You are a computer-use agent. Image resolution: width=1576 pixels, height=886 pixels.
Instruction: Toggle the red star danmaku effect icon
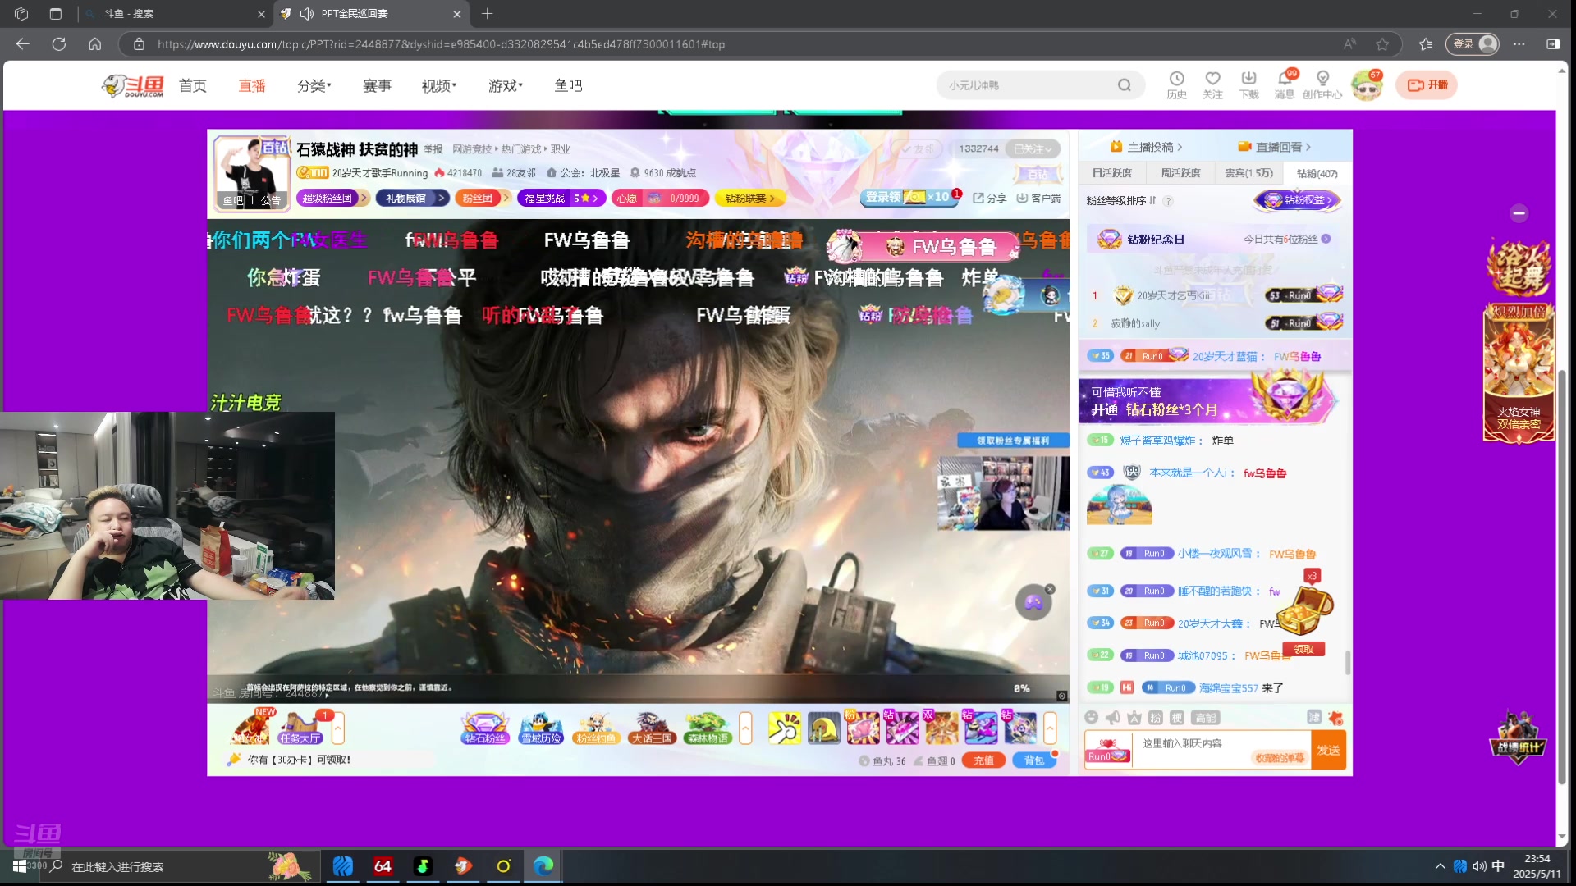(1335, 718)
